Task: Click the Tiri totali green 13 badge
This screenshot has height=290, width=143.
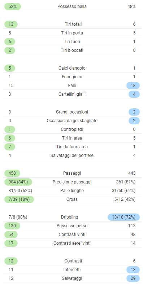Action: click(x=11, y=24)
